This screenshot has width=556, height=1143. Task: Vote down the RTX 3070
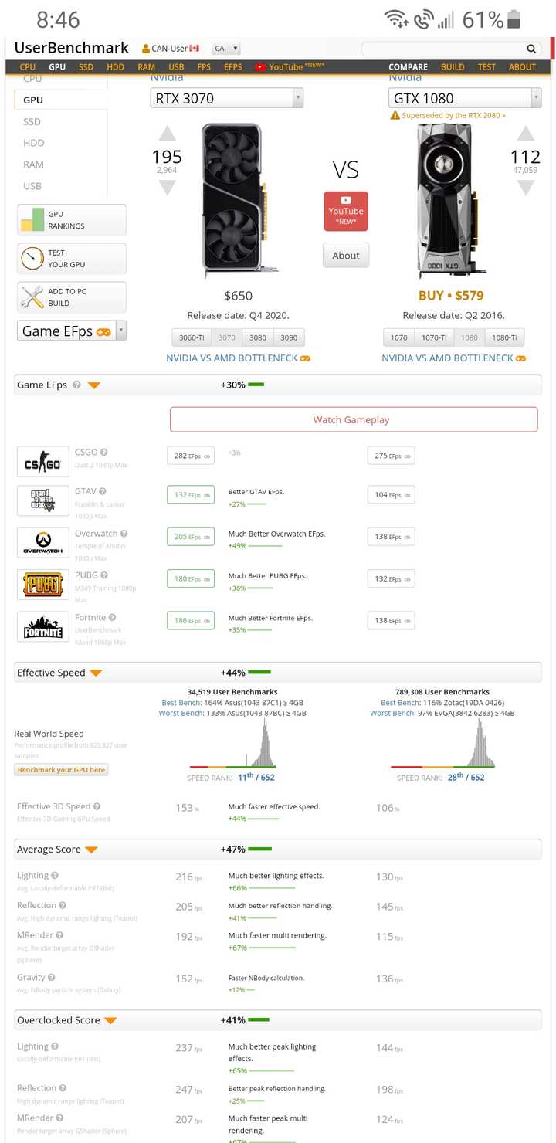[x=167, y=187]
